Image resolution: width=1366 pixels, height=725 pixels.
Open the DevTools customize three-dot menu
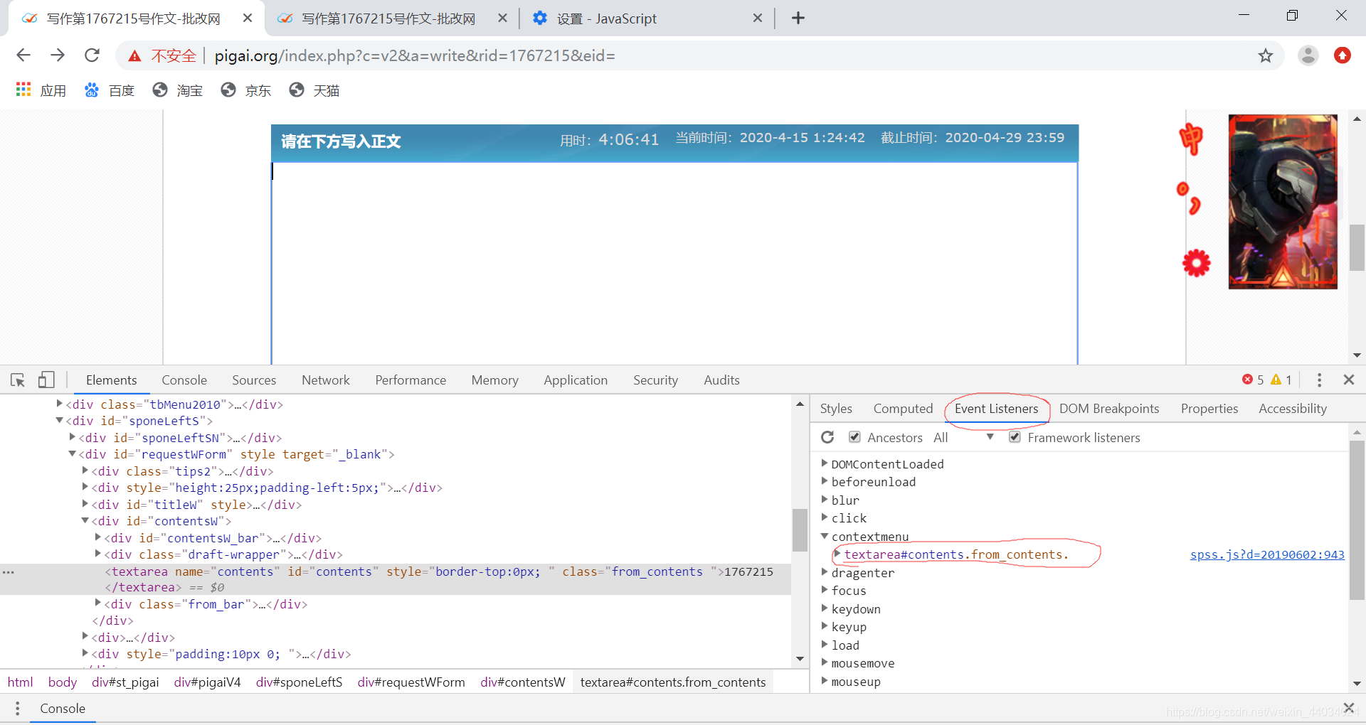[1319, 380]
